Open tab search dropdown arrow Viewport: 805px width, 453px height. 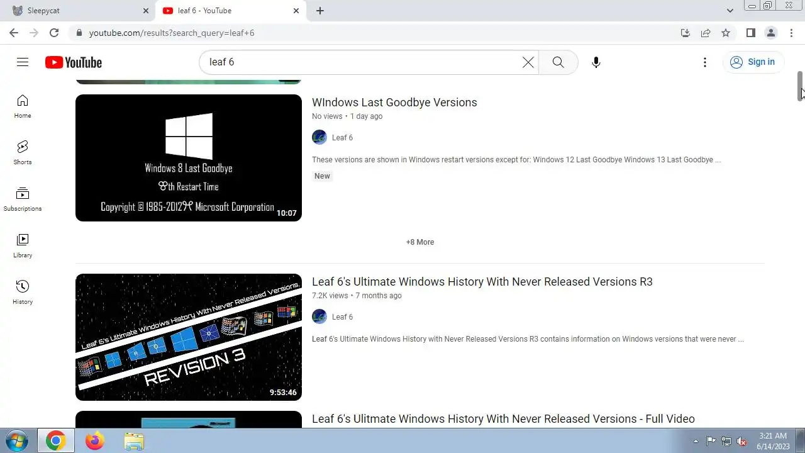click(730, 11)
